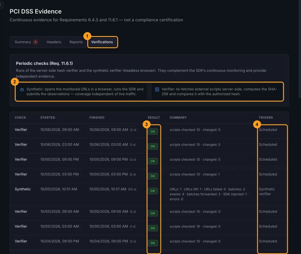Click the Verifier scan icon in info card
The height and width of the screenshot is (254, 301).
point(157,89)
